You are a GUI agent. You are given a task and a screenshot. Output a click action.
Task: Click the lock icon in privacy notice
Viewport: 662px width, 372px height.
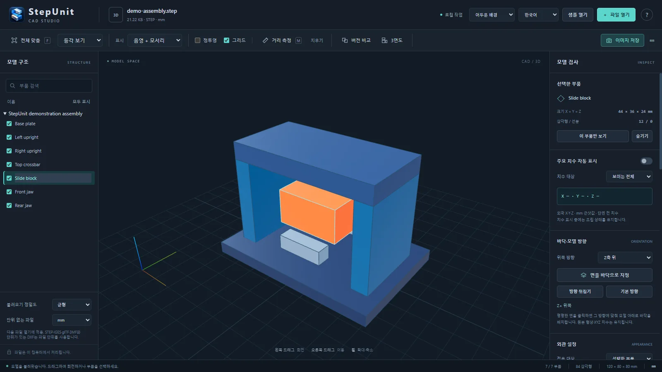tap(9, 352)
